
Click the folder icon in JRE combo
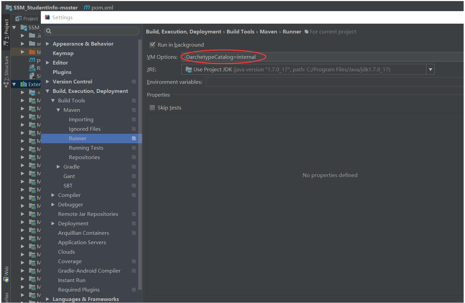(189, 70)
